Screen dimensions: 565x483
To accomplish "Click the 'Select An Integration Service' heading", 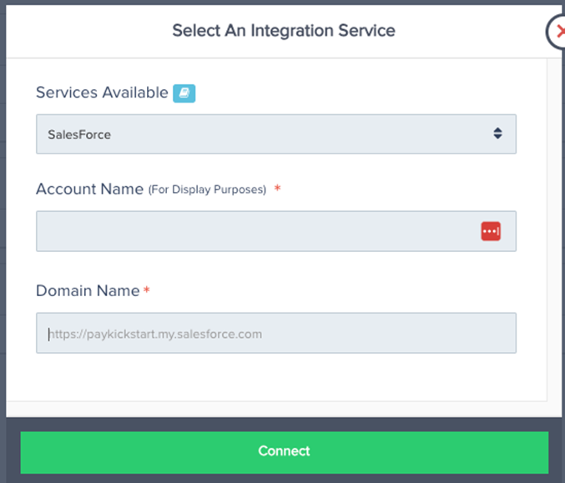I will point(284,31).
